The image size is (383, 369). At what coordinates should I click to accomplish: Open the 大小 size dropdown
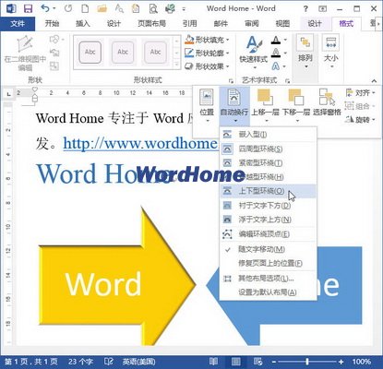pyautogui.click(x=331, y=52)
